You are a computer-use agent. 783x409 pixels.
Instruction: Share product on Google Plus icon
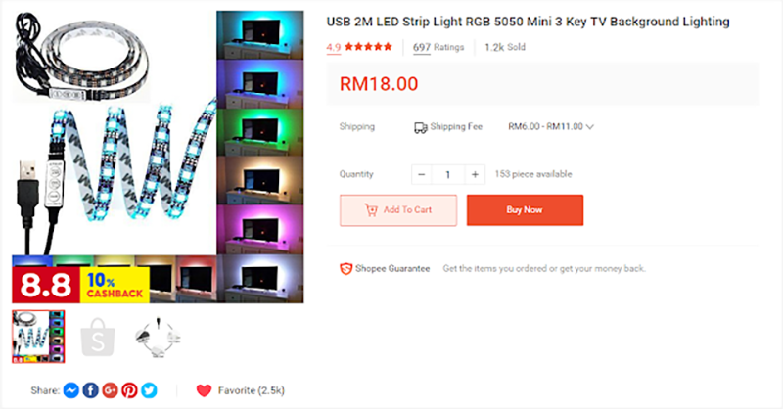[x=110, y=390]
